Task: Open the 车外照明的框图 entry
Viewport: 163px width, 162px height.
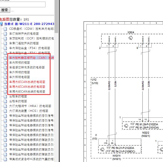Action: pos(20,72)
